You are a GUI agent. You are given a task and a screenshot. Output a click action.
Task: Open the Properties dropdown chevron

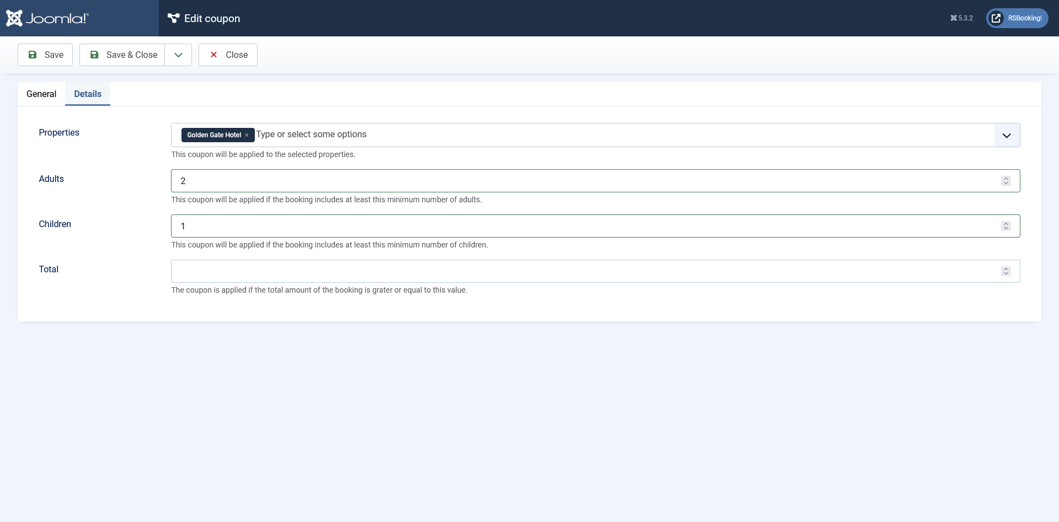[1007, 135]
